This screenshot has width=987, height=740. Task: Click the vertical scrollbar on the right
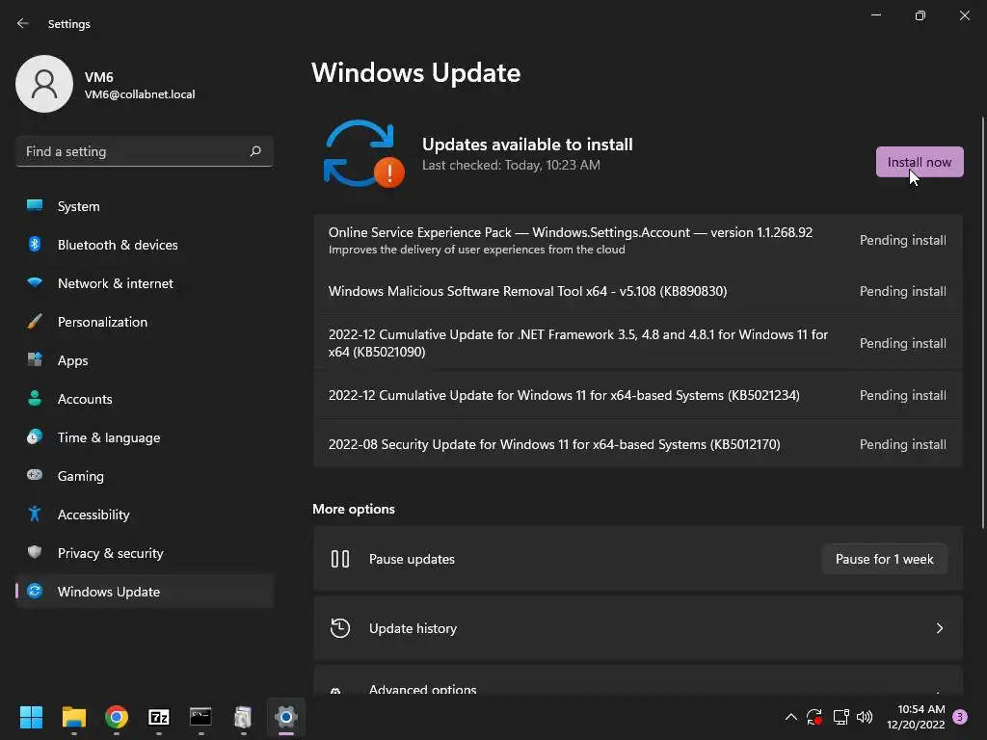click(982, 322)
